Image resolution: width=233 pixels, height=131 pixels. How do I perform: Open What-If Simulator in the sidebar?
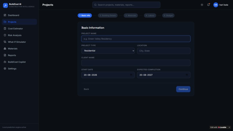tap(19, 42)
